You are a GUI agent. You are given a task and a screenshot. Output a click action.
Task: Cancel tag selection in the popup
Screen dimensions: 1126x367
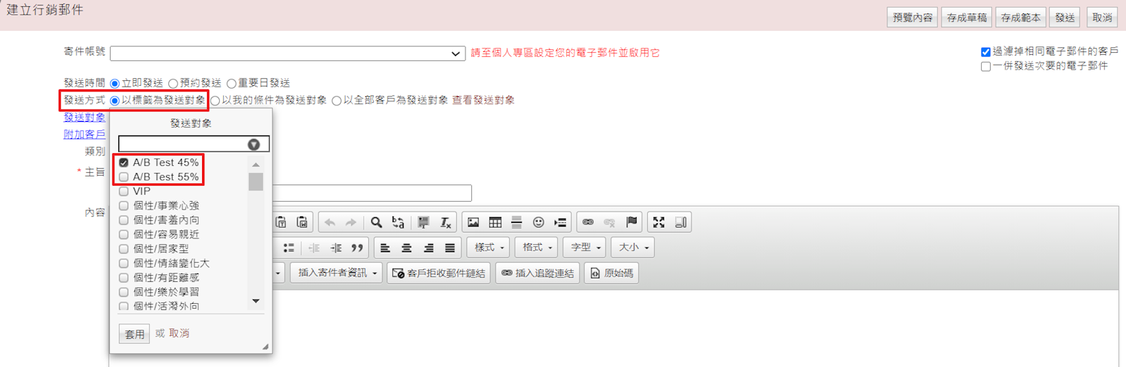coord(180,333)
